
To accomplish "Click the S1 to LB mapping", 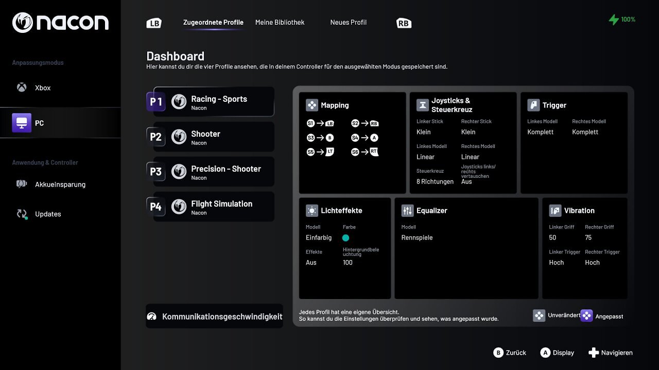I will [x=320, y=123].
